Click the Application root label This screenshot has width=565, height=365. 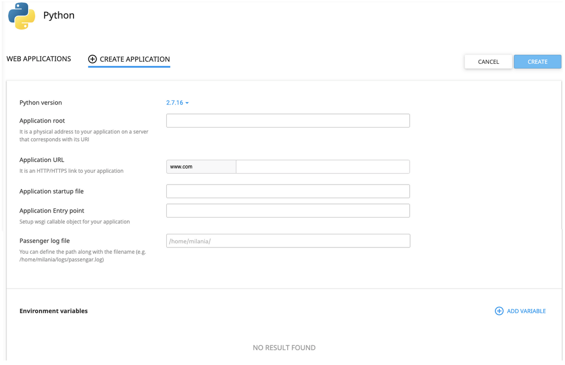(42, 121)
